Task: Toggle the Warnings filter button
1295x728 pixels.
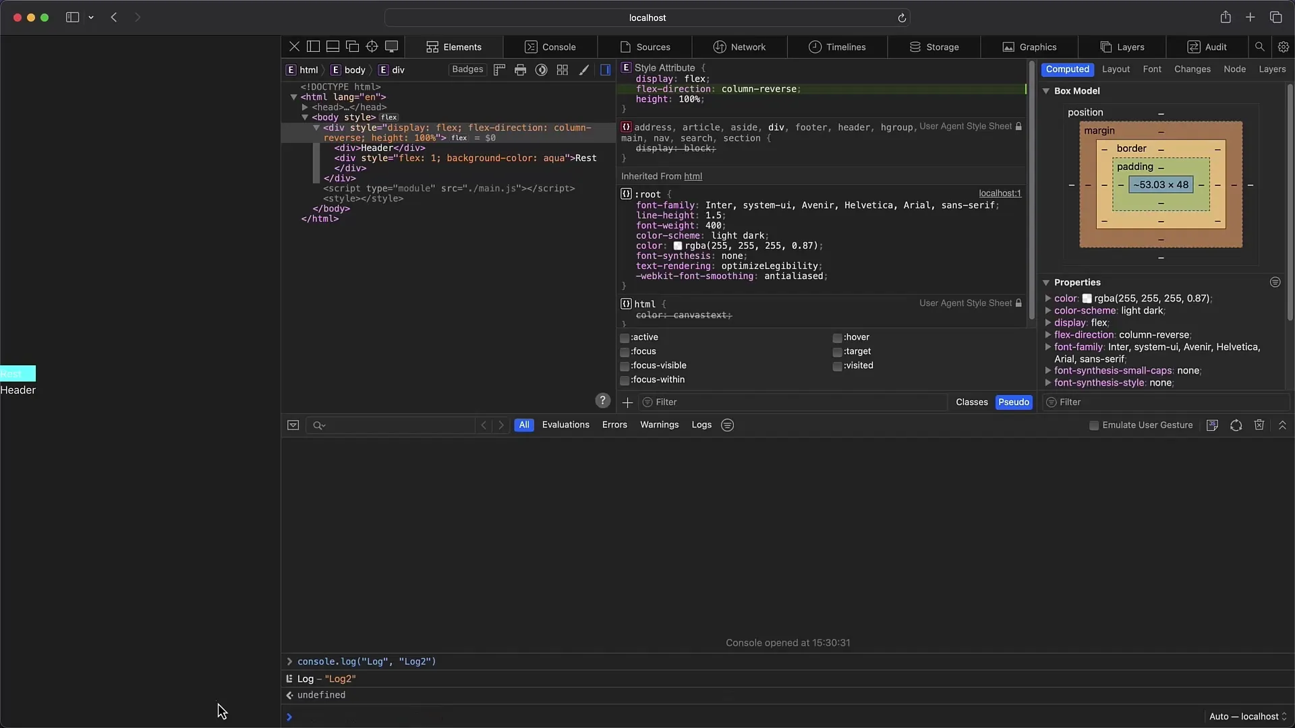Action: [659, 424]
